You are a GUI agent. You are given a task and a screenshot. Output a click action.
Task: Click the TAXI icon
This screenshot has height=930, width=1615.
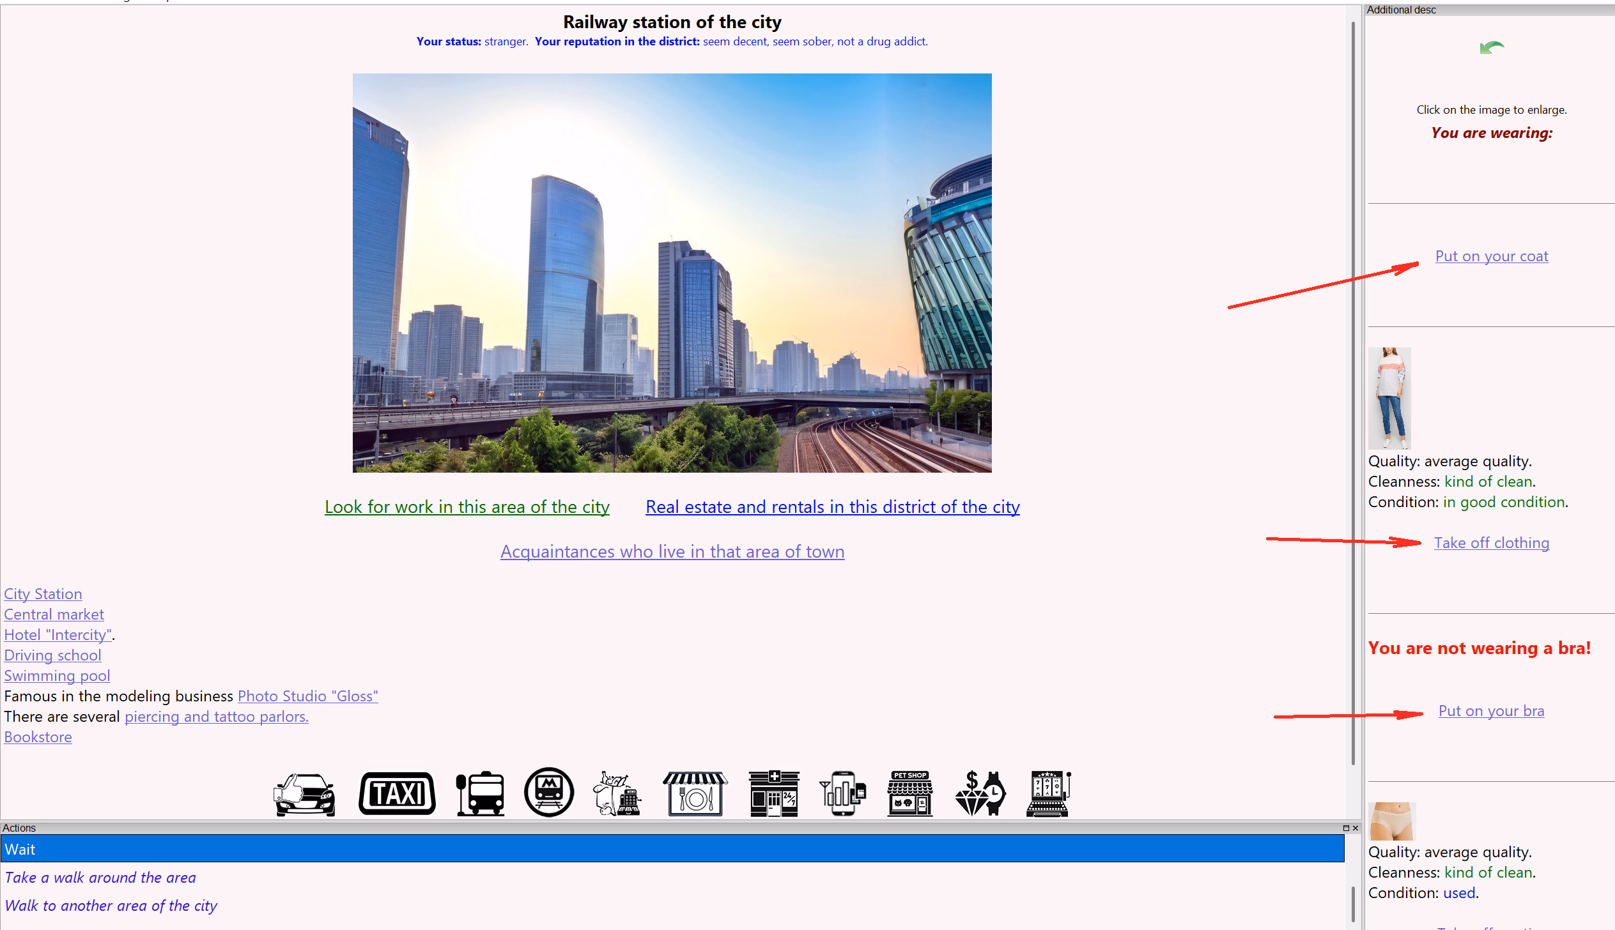[x=397, y=793]
